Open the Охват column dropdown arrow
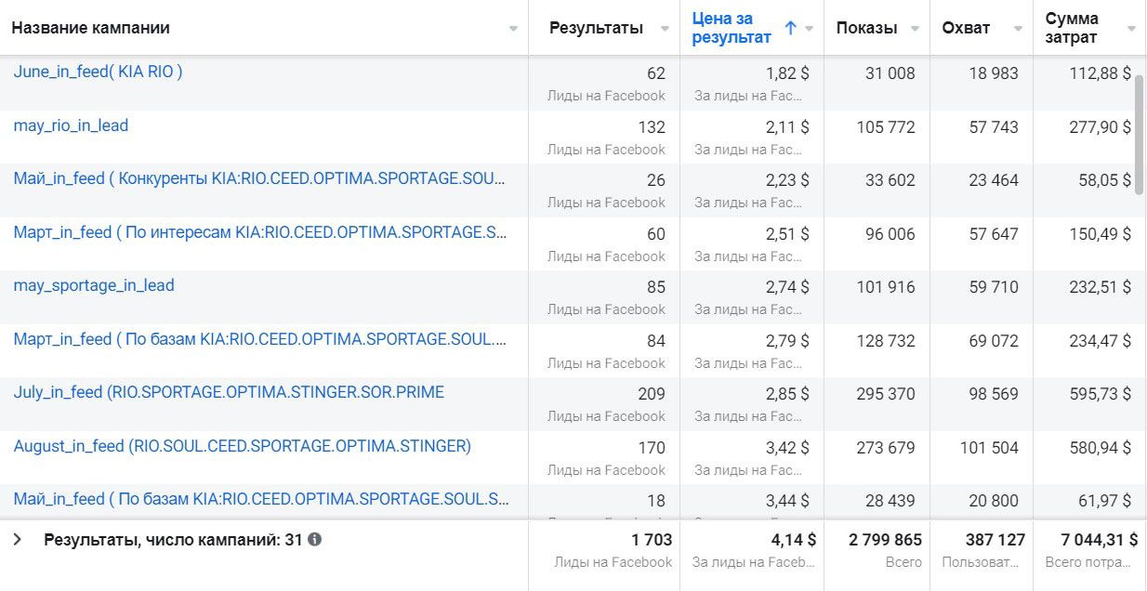The height and width of the screenshot is (591, 1147). pyautogui.click(x=1019, y=29)
